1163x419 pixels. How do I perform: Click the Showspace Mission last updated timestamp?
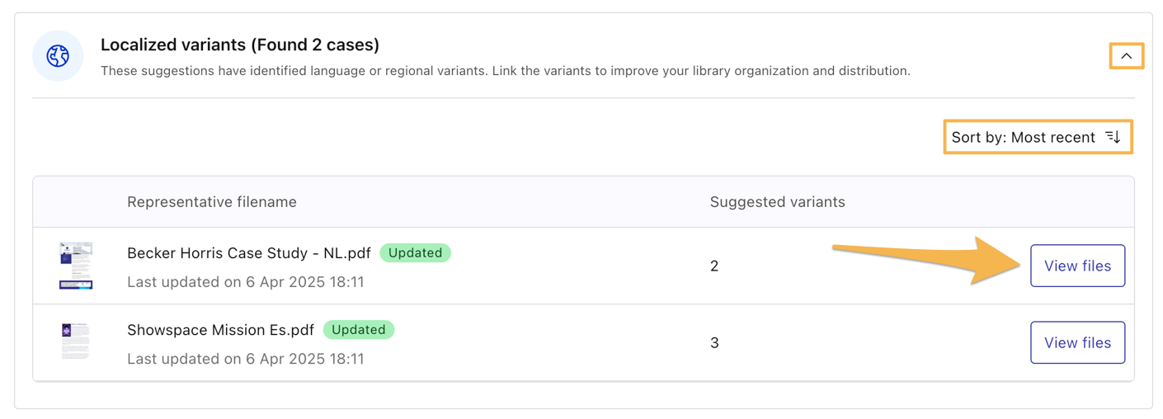pyautogui.click(x=245, y=359)
